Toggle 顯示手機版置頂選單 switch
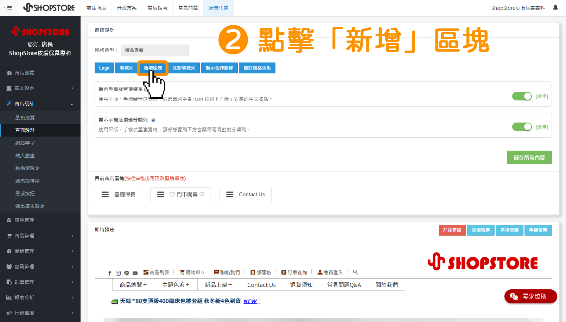This screenshot has height=322, width=566. tap(522, 96)
